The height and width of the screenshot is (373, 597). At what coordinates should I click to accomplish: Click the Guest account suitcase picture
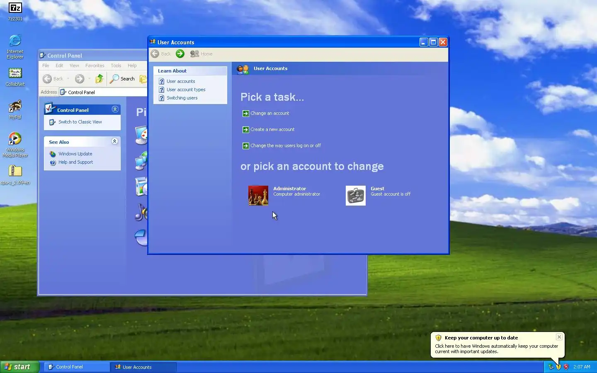pyautogui.click(x=356, y=195)
